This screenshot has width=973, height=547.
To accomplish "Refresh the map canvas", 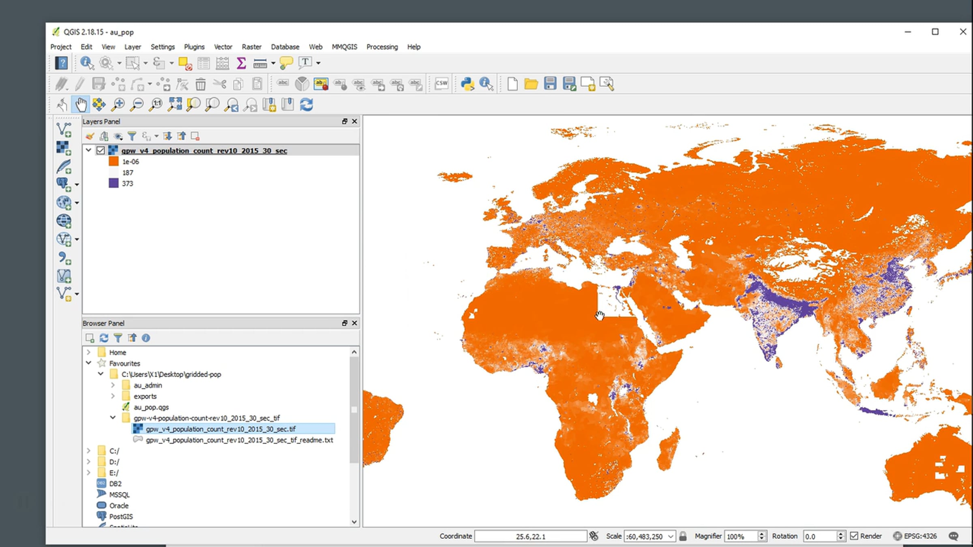I will [306, 105].
